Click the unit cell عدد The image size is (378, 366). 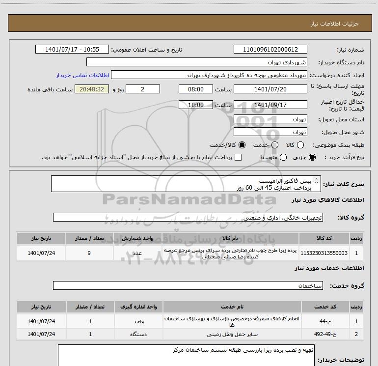[137, 253]
